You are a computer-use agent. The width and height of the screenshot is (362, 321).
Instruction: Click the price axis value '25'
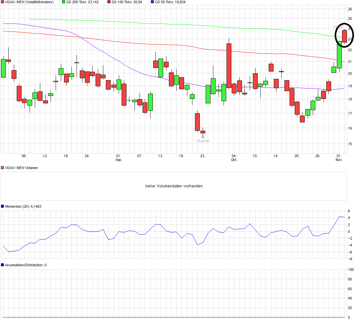click(x=350, y=19)
